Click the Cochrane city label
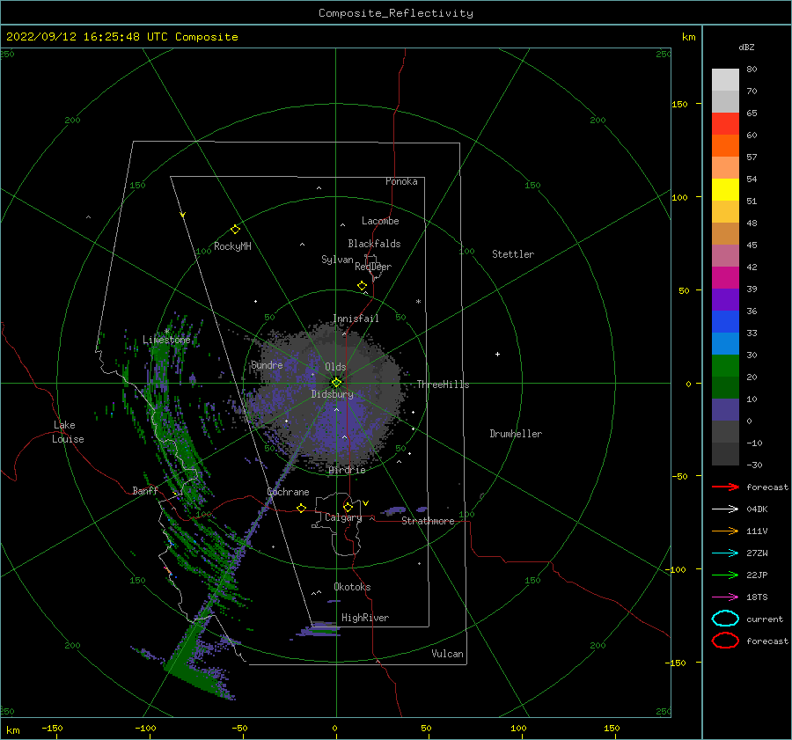This screenshot has height=740, width=792. (x=288, y=492)
